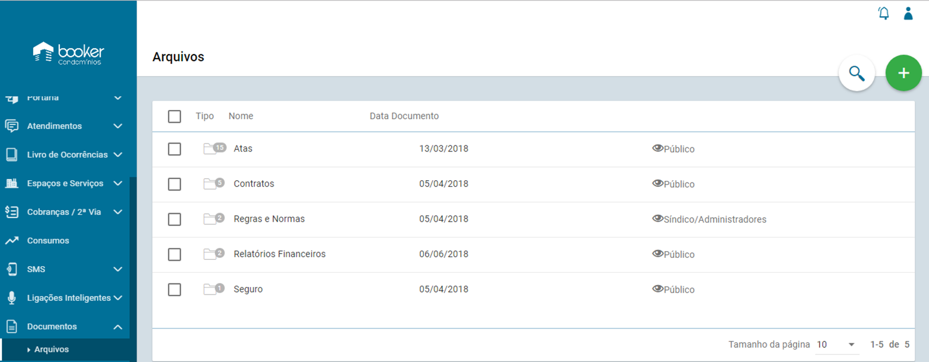The height and width of the screenshot is (362, 929).
Task: Click the Atendimentos chat icon
Action: pos(11,126)
